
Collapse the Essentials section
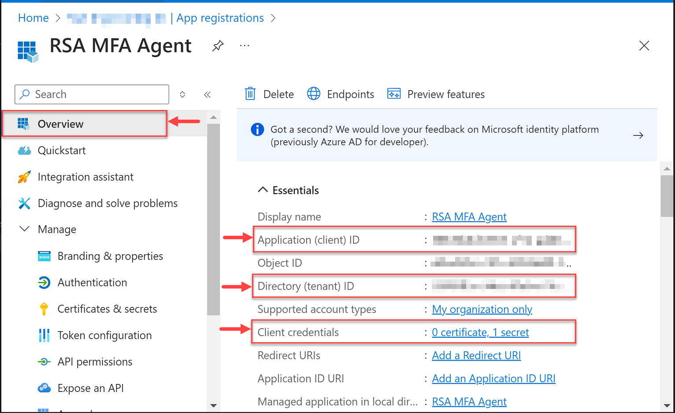point(263,190)
